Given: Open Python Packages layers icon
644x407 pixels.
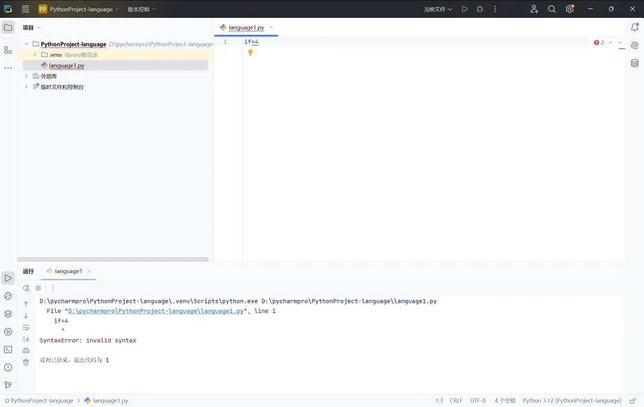Looking at the screenshot, I should [x=8, y=314].
